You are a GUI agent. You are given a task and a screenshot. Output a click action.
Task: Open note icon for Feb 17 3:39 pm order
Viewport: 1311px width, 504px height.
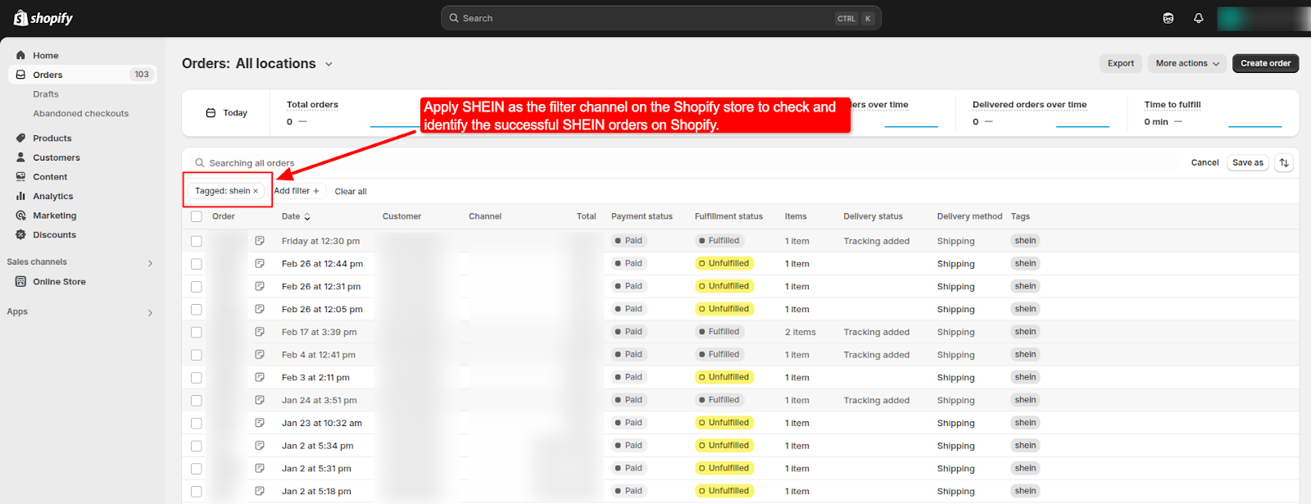click(260, 332)
